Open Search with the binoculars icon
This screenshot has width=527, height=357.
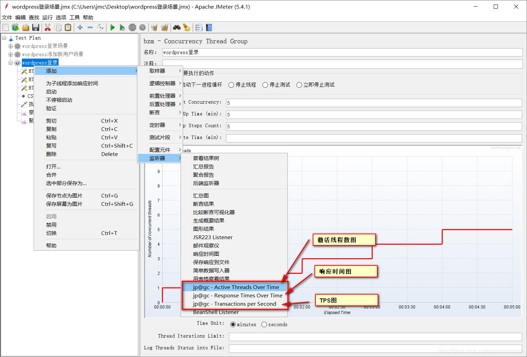[x=177, y=27]
